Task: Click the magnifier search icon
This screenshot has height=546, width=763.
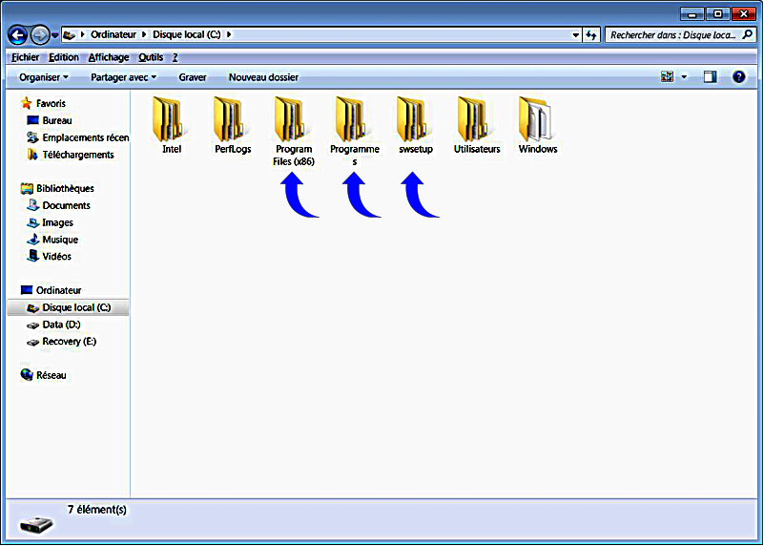Action: point(748,34)
